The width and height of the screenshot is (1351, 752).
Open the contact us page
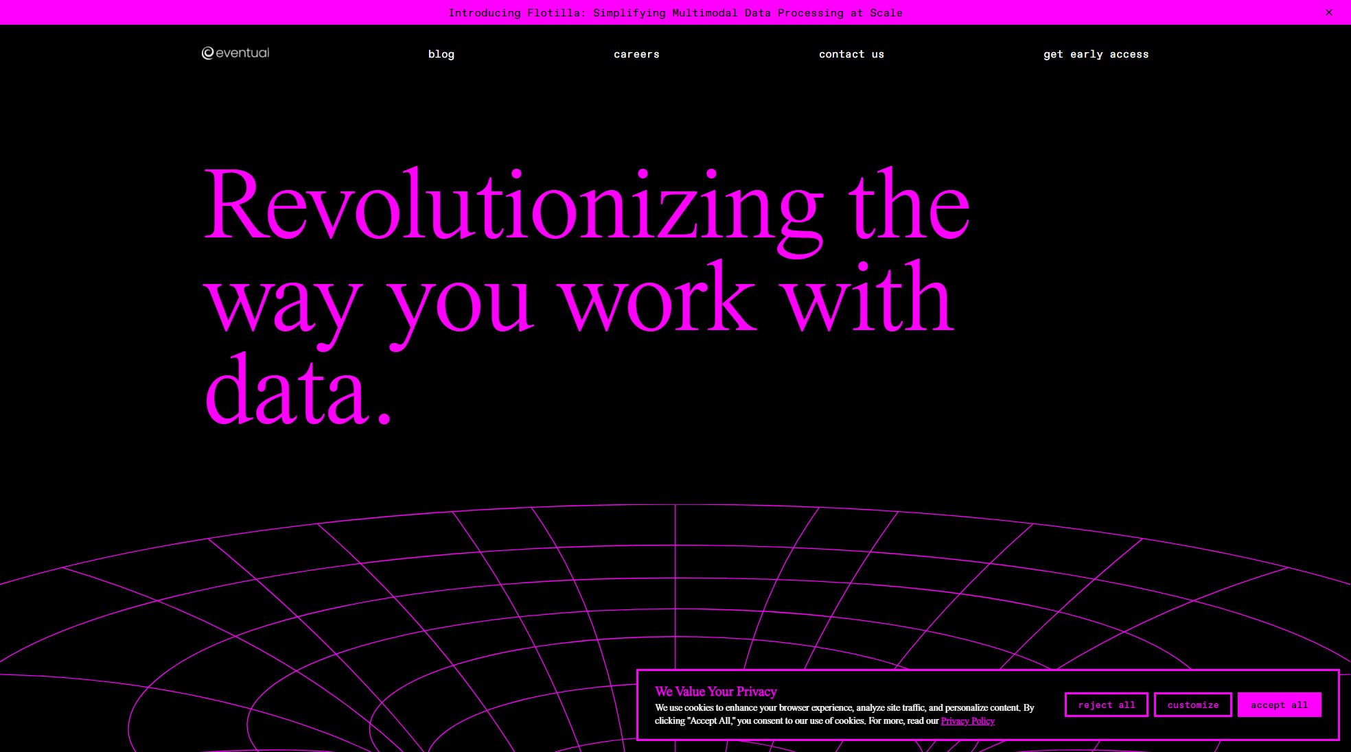851,54
